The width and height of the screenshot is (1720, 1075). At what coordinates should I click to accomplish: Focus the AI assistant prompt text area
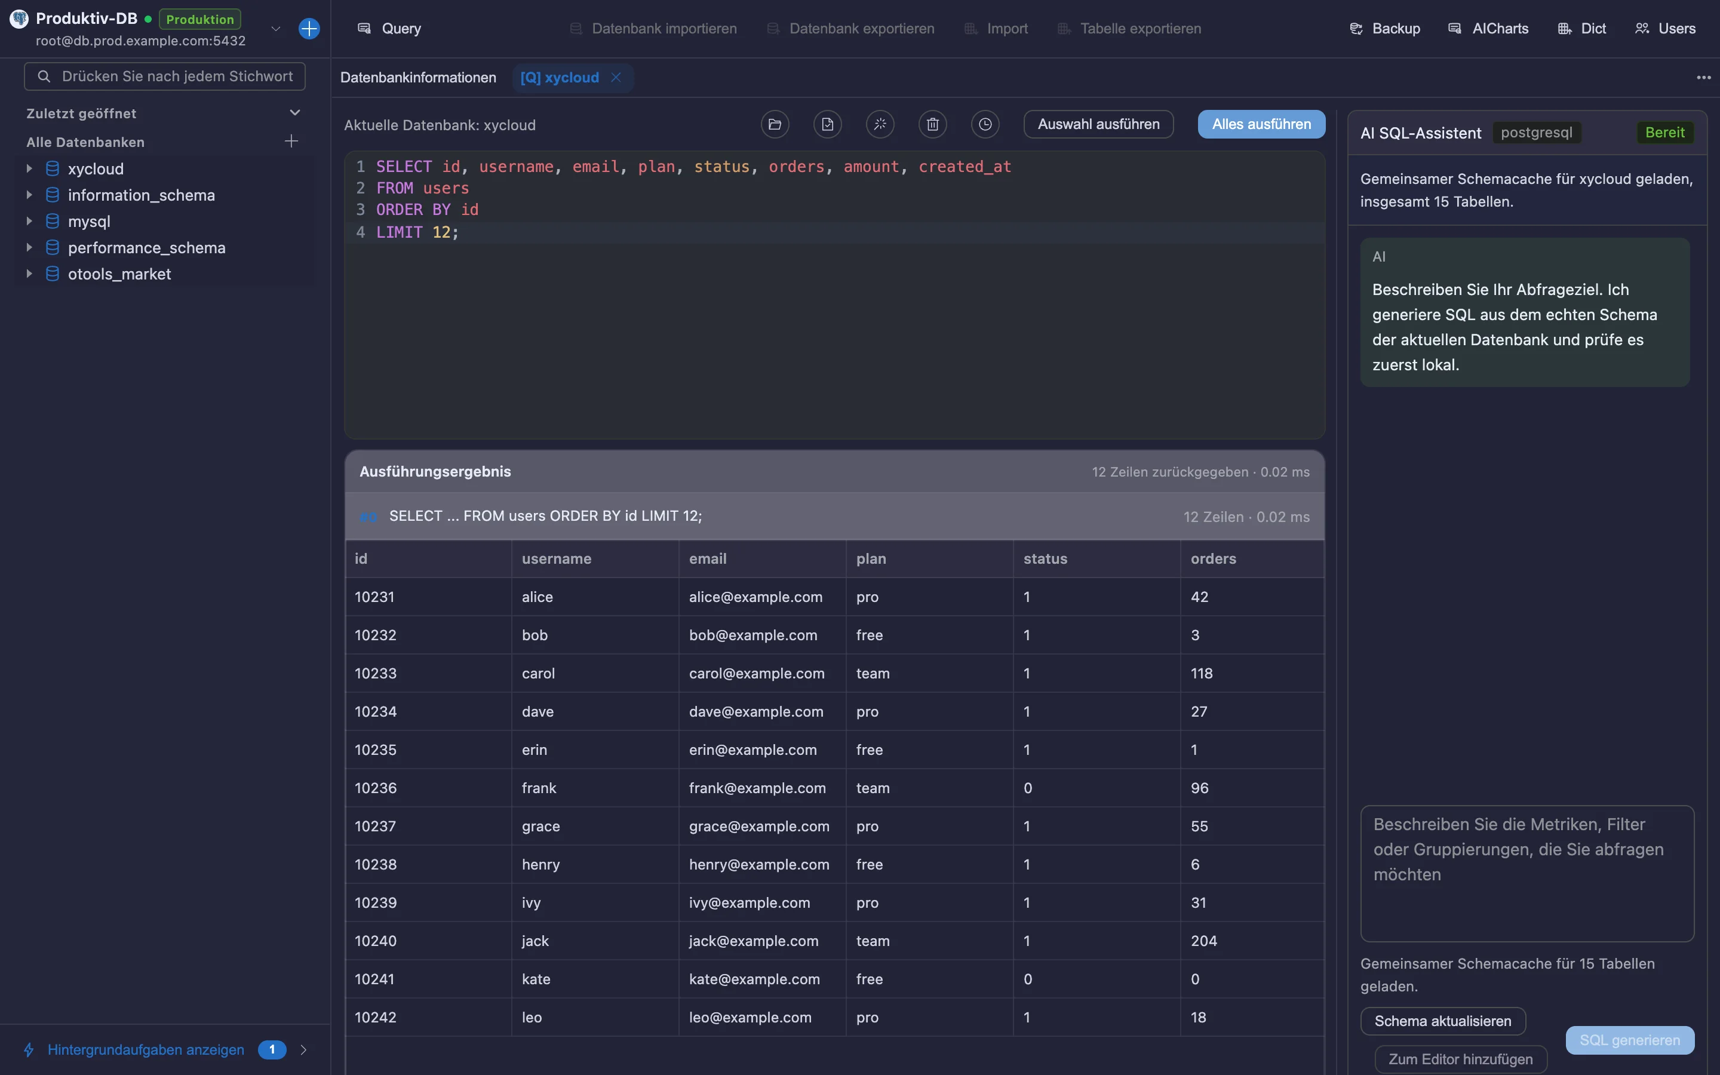1526,873
